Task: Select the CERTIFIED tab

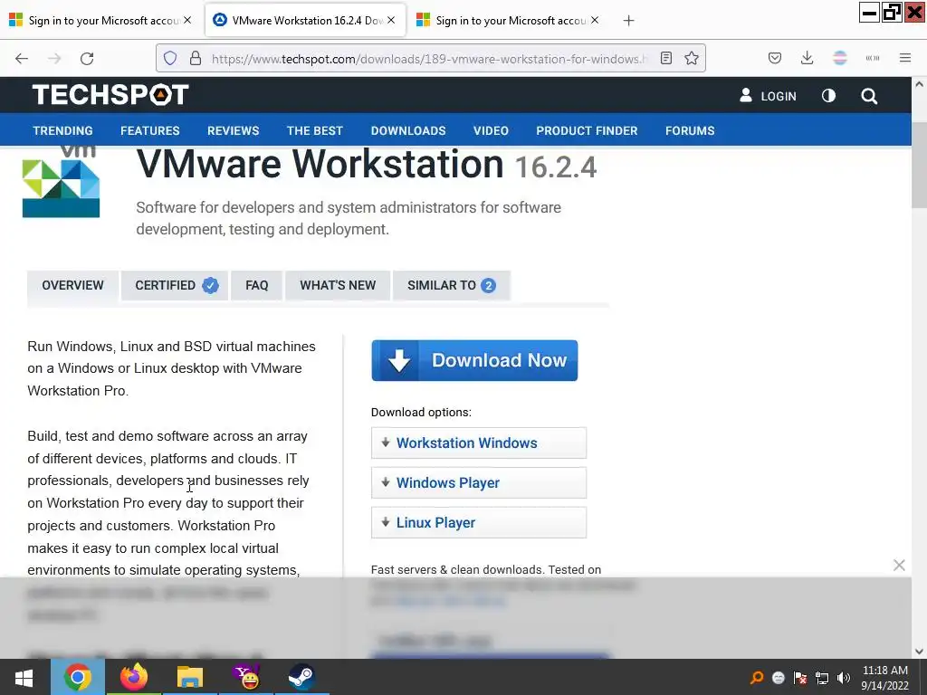Action: pos(175,285)
